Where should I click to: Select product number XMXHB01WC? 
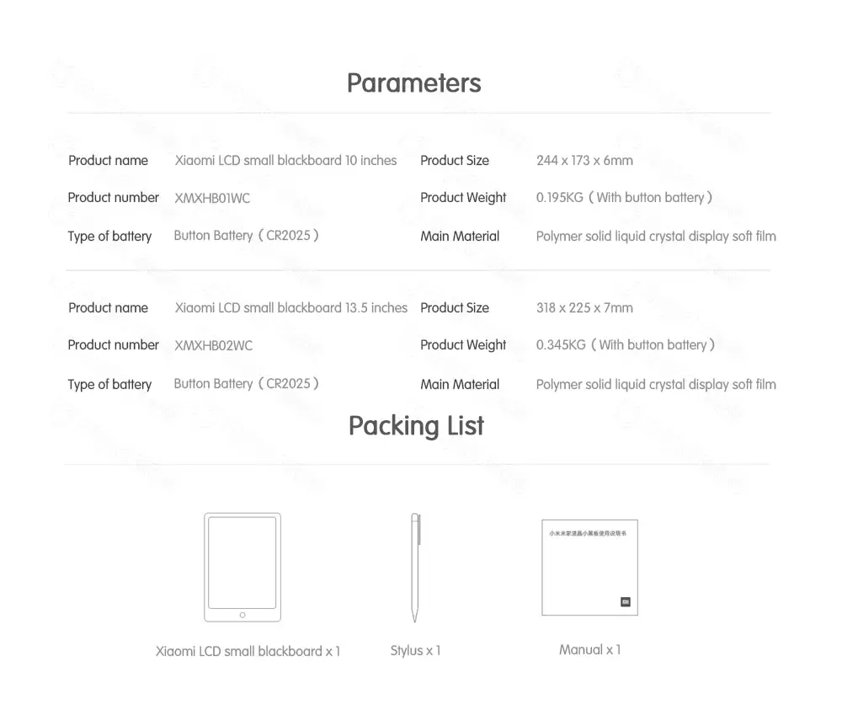click(x=212, y=198)
